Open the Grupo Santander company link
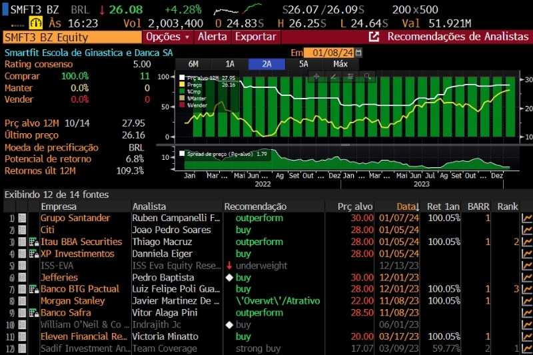Screen dimensions: 533x355 (75, 218)
